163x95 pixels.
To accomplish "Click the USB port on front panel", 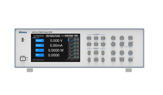I will coord(23,40).
